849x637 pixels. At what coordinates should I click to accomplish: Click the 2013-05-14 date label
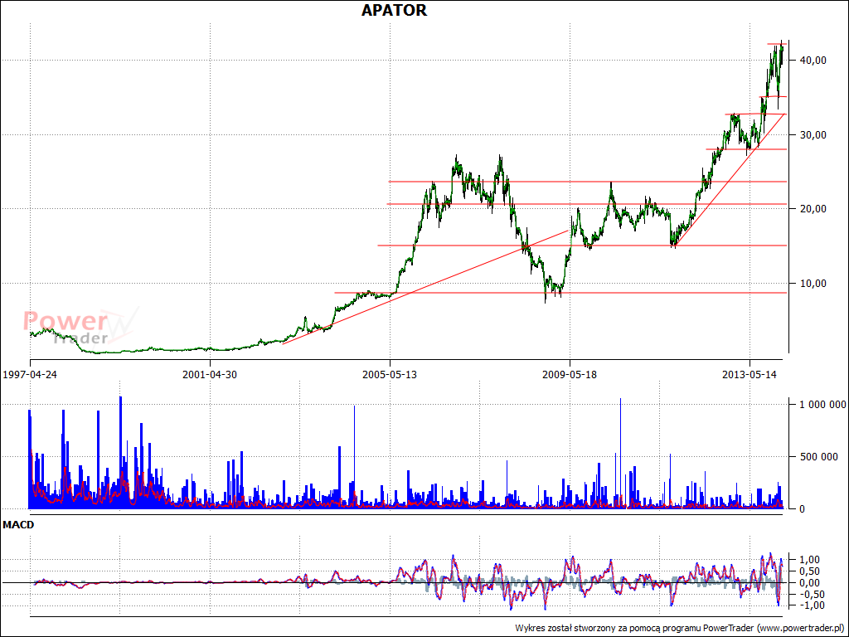[750, 374]
